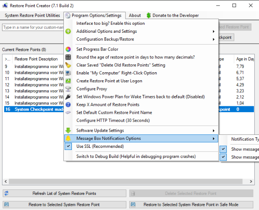Click the calculator icon beside Round the age

point(68,57)
